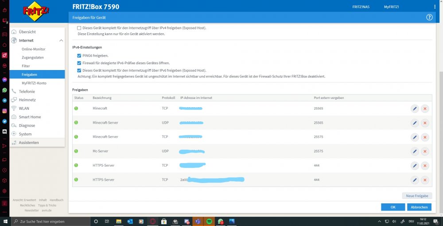The width and height of the screenshot is (443, 226).
Task: Click the Neue Freigabe button
Action: click(417, 196)
